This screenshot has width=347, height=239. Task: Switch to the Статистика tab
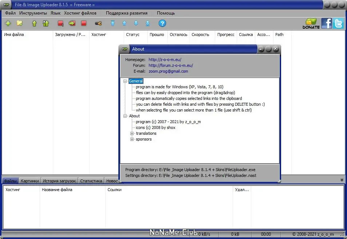pos(91,181)
